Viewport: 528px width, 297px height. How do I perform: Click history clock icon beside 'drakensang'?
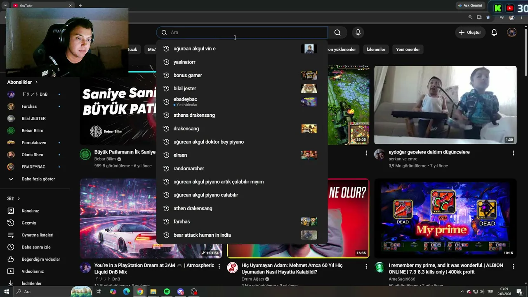[167, 129]
